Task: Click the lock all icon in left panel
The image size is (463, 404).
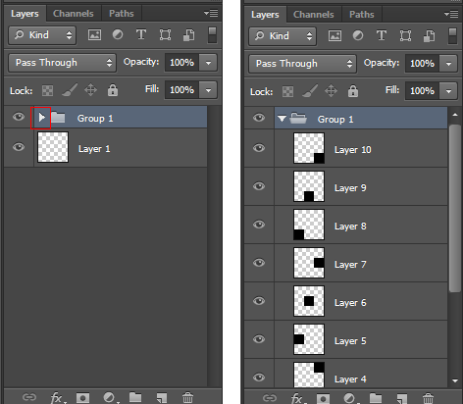Action: (x=113, y=90)
